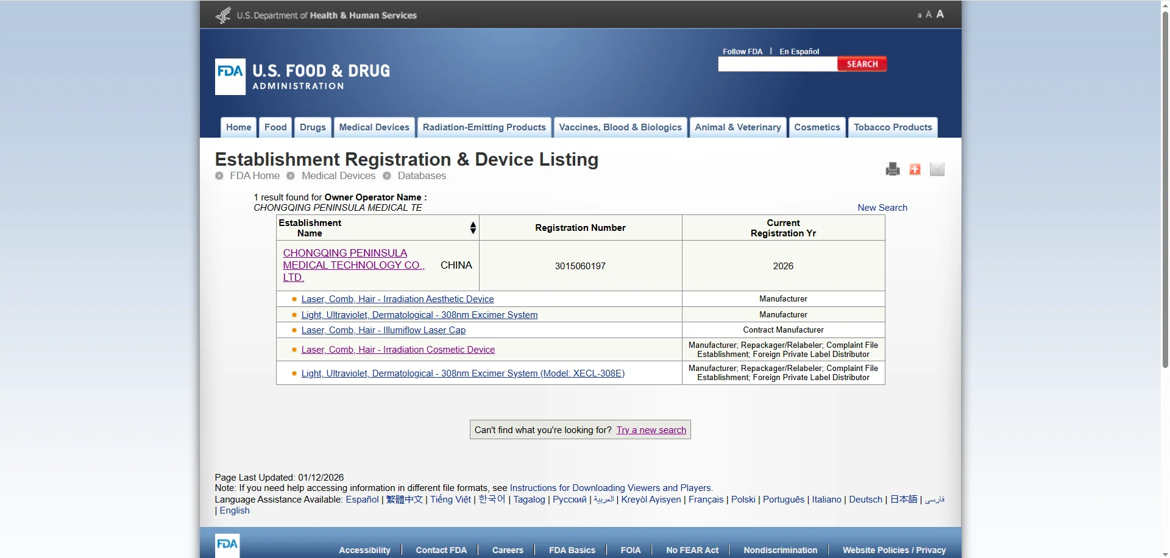Click the FDA logo in footer

(227, 545)
